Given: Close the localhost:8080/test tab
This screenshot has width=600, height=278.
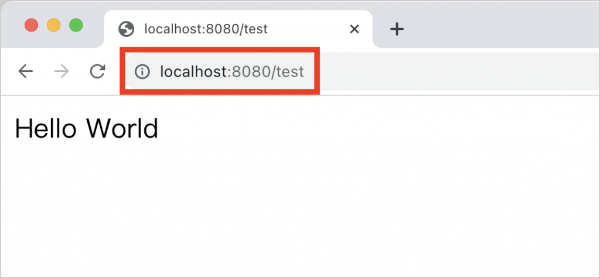Looking at the screenshot, I should [x=354, y=29].
